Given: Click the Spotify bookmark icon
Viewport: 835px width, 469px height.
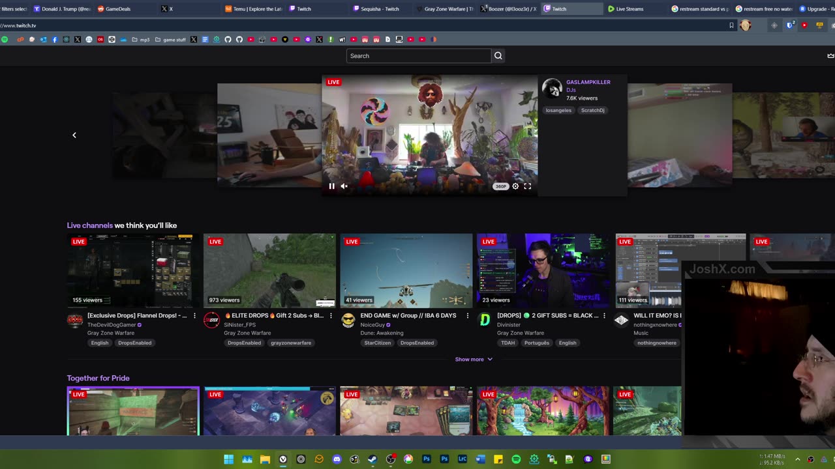Looking at the screenshot, I should pos(5,40).
